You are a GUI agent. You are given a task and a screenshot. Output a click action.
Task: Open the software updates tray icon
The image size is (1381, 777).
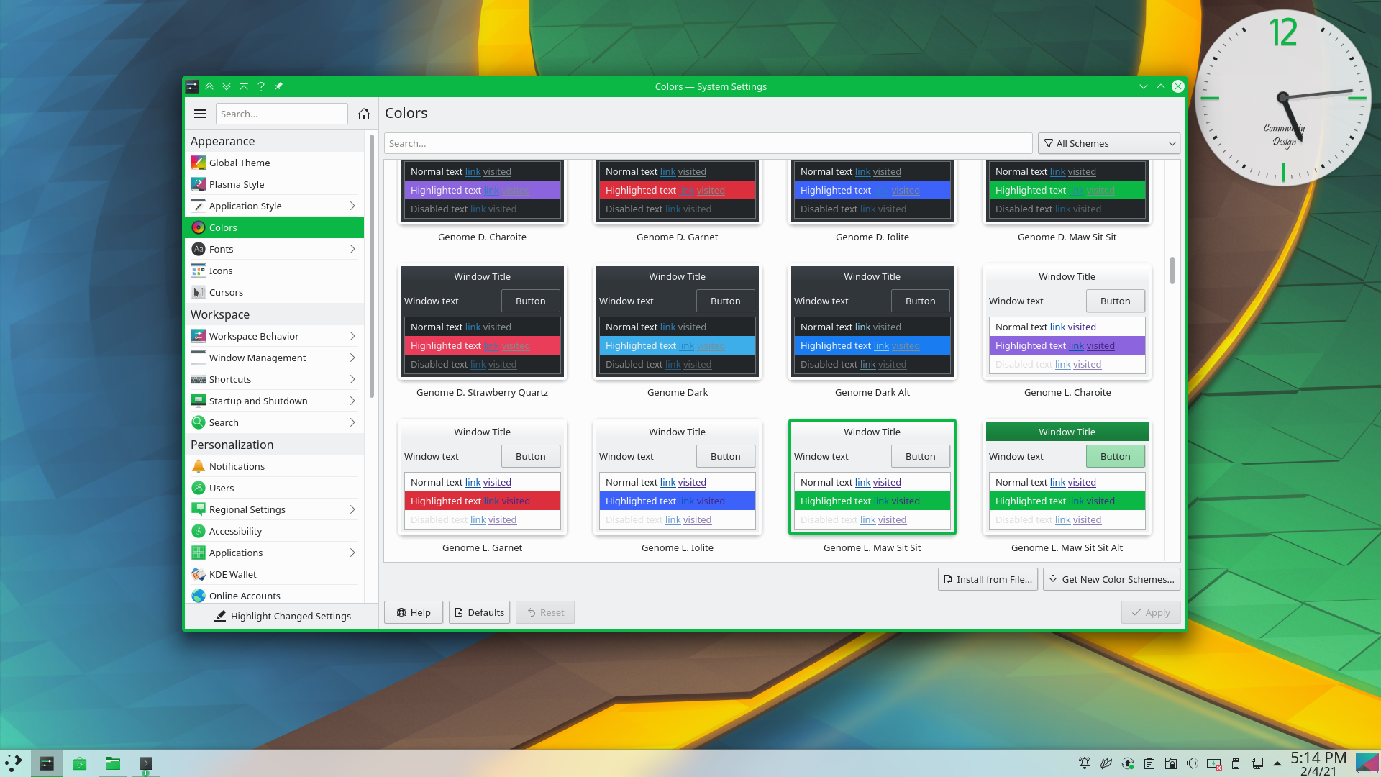1128,763
